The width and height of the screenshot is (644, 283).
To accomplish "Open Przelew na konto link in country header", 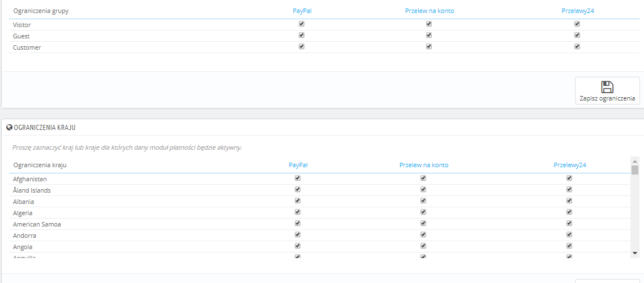I will pos(424,165).
